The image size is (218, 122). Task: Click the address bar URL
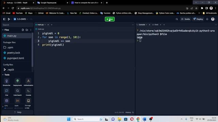click(41, 8)
